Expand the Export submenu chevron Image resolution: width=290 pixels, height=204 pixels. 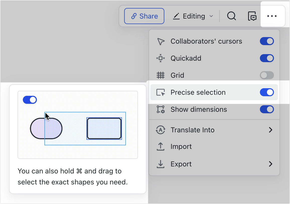point(270,164)
